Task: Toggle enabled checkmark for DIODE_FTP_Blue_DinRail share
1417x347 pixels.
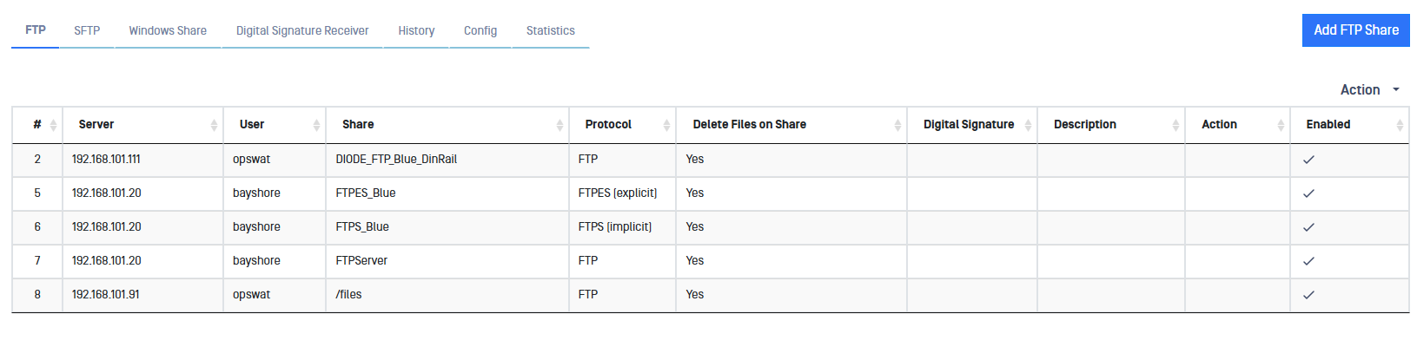Action: pos(1308,160)
